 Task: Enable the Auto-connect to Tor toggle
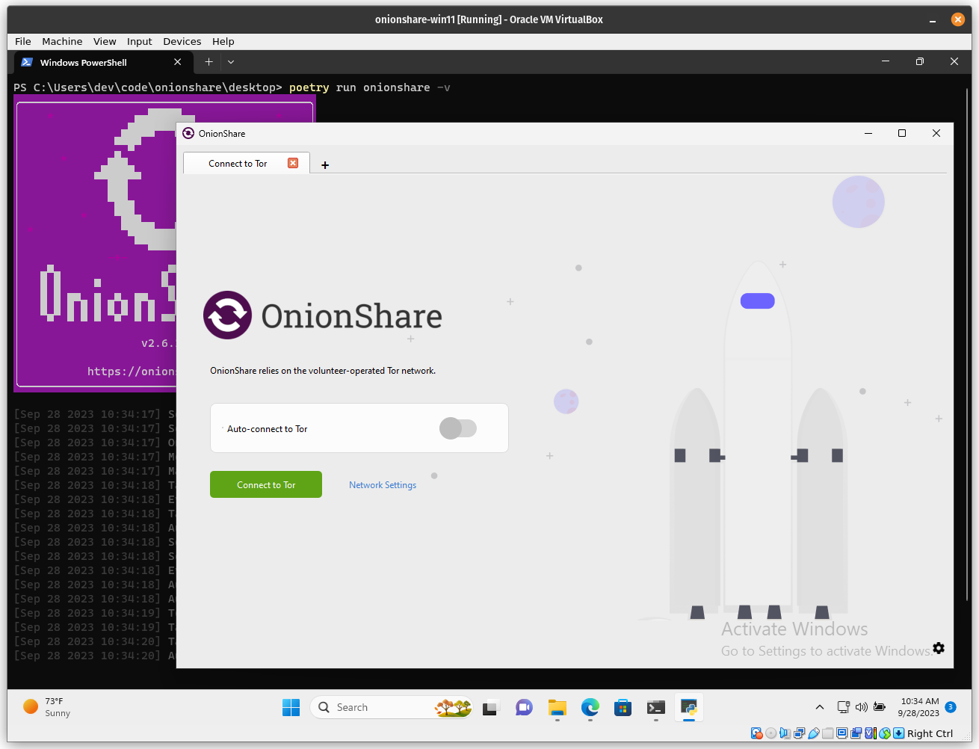pos(457,428)
